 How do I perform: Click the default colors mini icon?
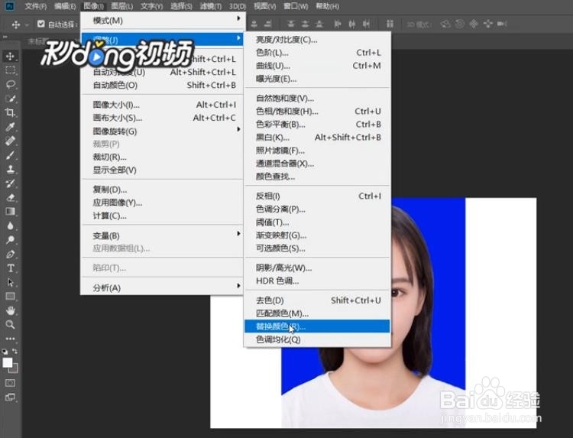5,352
